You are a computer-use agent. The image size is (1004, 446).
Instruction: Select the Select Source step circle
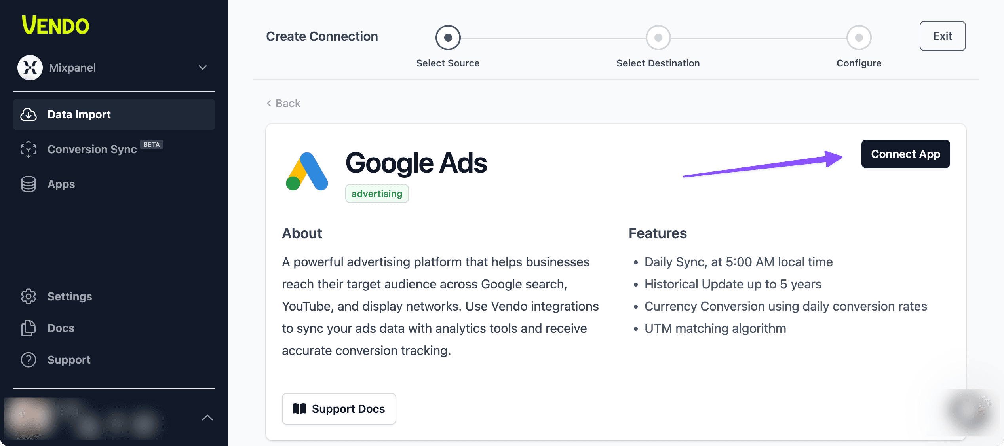pyautogui.click(x=448, y=38)
